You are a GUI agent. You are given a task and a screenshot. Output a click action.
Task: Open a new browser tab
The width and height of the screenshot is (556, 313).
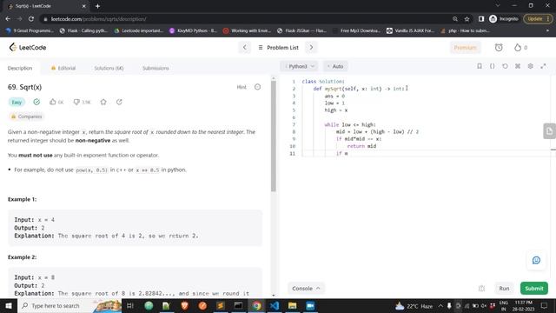point(97,6)
